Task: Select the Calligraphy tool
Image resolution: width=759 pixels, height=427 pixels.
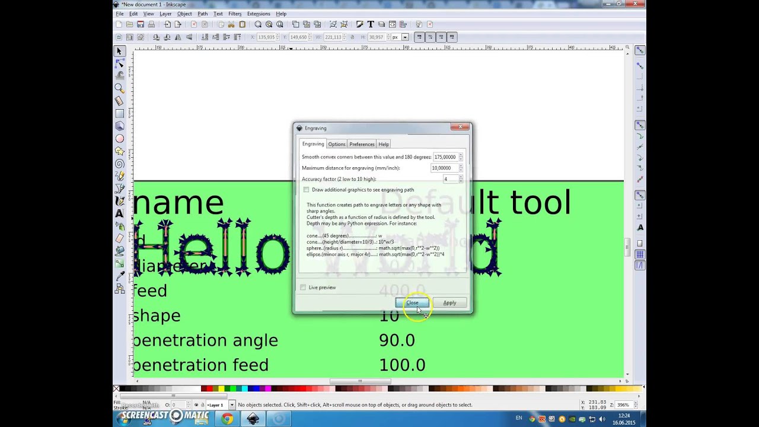Action: point(119,200)
